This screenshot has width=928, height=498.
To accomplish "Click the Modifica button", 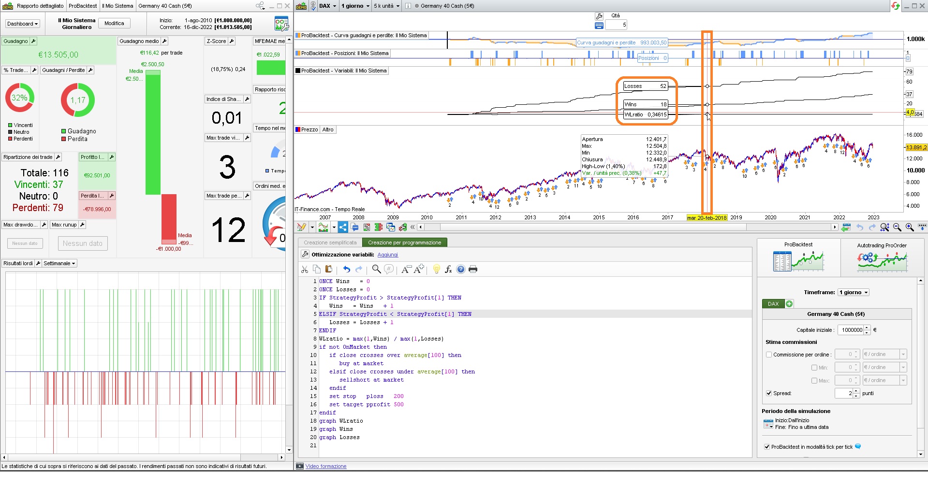I will (x=114, y=23).
